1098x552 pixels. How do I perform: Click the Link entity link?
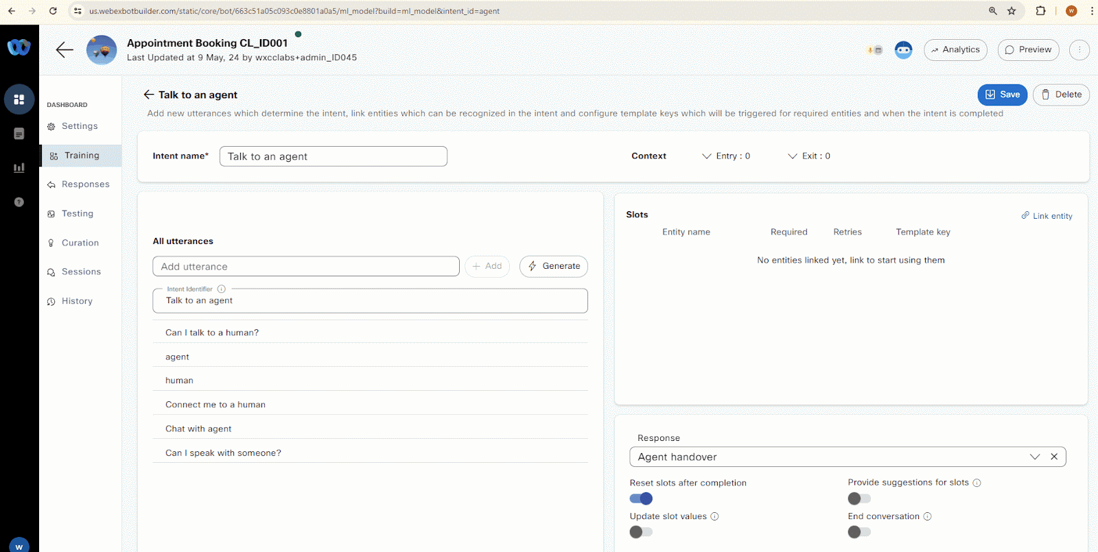pos(1047,216)
